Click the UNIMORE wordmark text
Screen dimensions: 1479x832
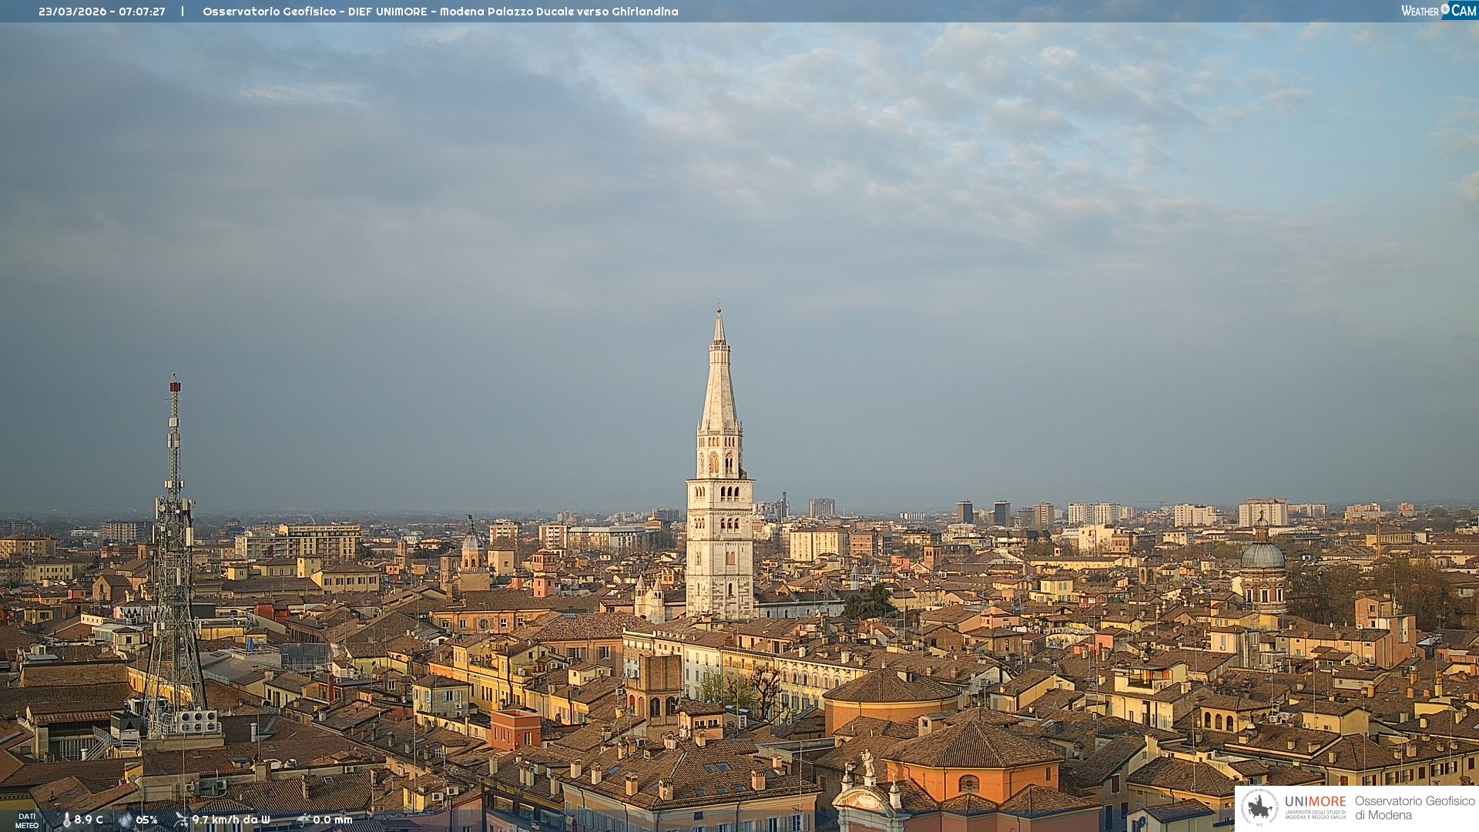coord(1315,802)
